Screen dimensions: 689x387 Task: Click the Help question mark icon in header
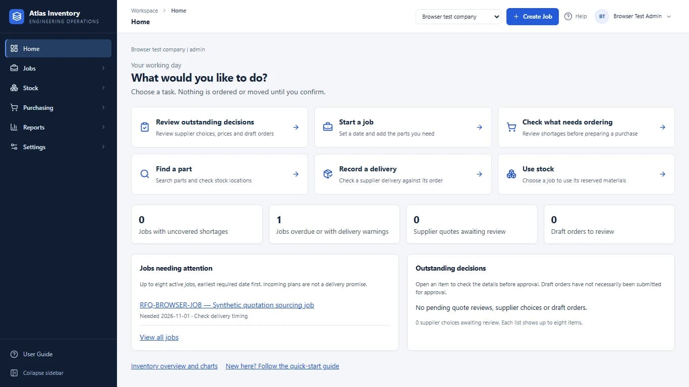568,17
